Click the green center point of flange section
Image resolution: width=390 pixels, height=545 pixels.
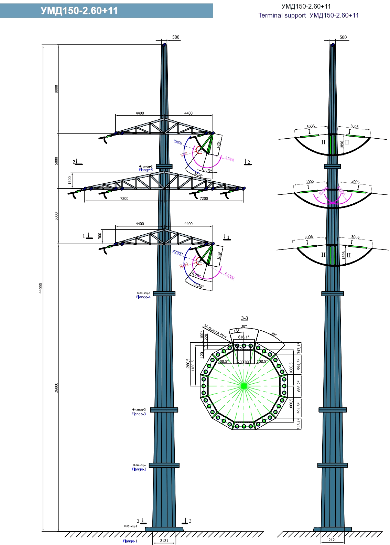(243, 386)
